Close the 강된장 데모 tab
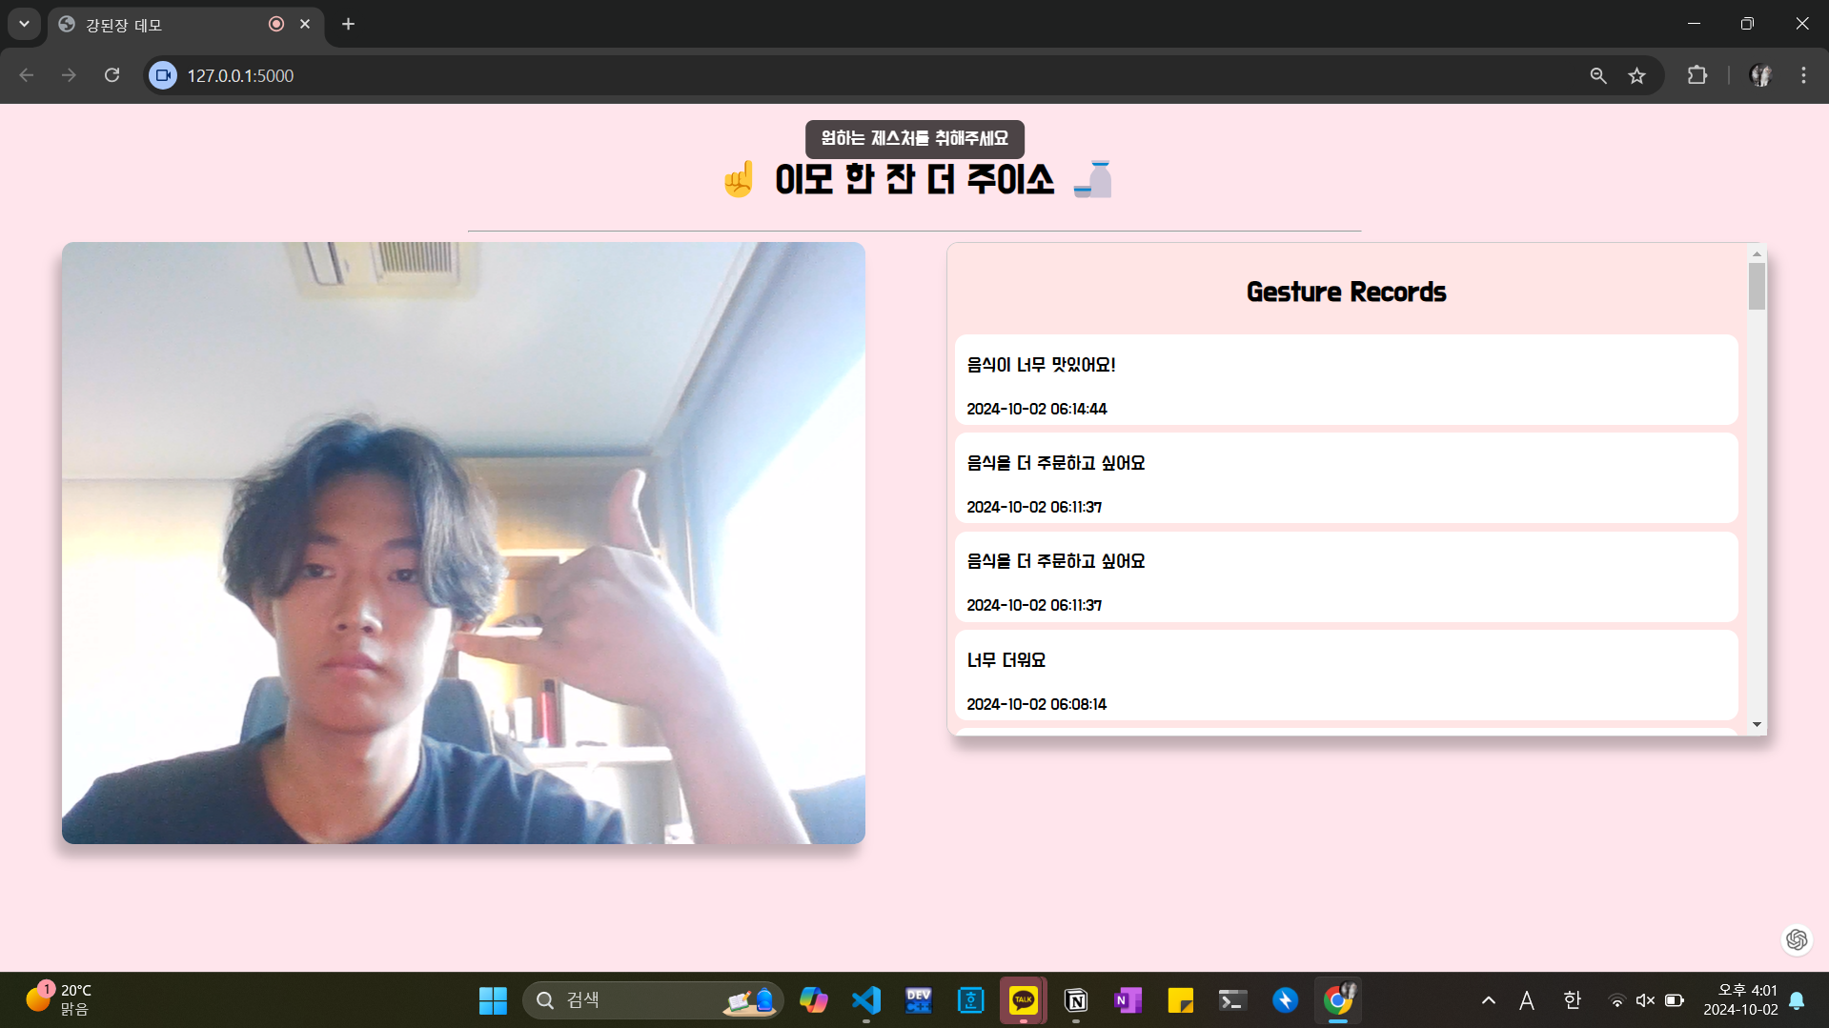Screen dimensions: 1829x1028 click(x=305, y=24)
